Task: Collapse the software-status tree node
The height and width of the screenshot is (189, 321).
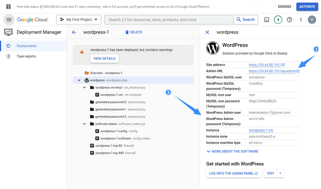Action: pyautogui.click(x=84, y=124)
